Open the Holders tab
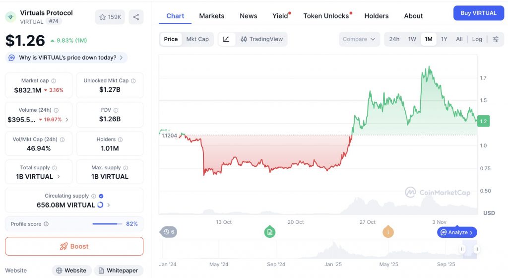 [x=376, y=16]
